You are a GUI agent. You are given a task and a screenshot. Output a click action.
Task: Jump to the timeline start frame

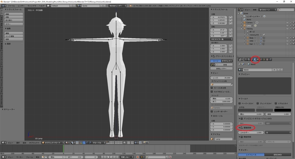point(102,157)
